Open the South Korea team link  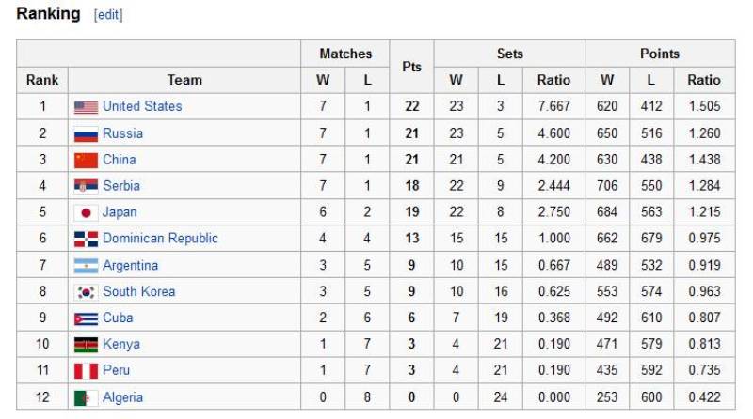138,291
